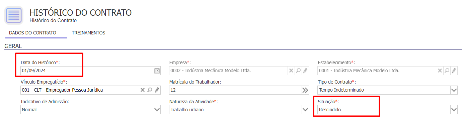Switch to the Treinamentos tab
462x121 pixels.
point(89,33)
